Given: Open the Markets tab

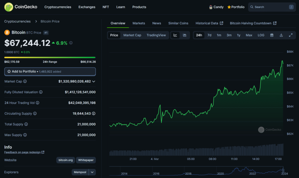Looking at the screenshot, I should [x=139, y=23].
